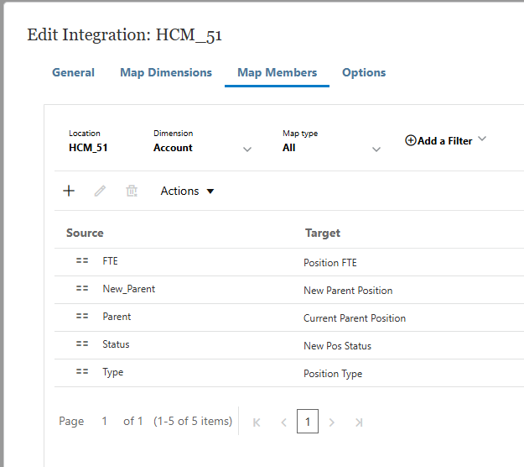Switch to the General tab

click(x=73, y=72)
